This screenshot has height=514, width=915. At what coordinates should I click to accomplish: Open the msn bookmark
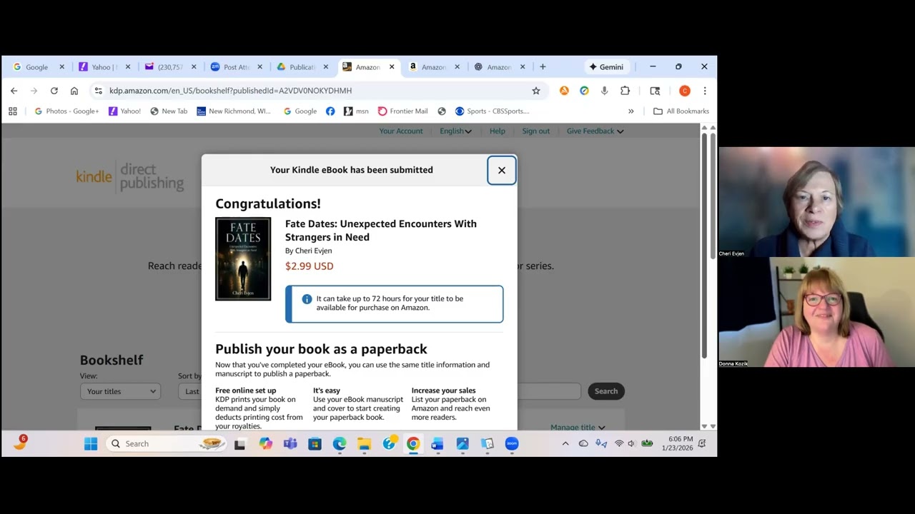356,111
